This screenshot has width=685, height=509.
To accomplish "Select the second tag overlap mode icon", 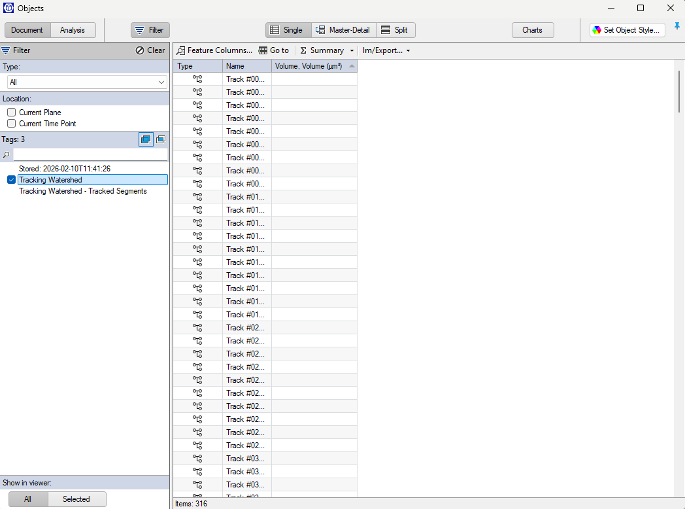I will coord(161,139).
